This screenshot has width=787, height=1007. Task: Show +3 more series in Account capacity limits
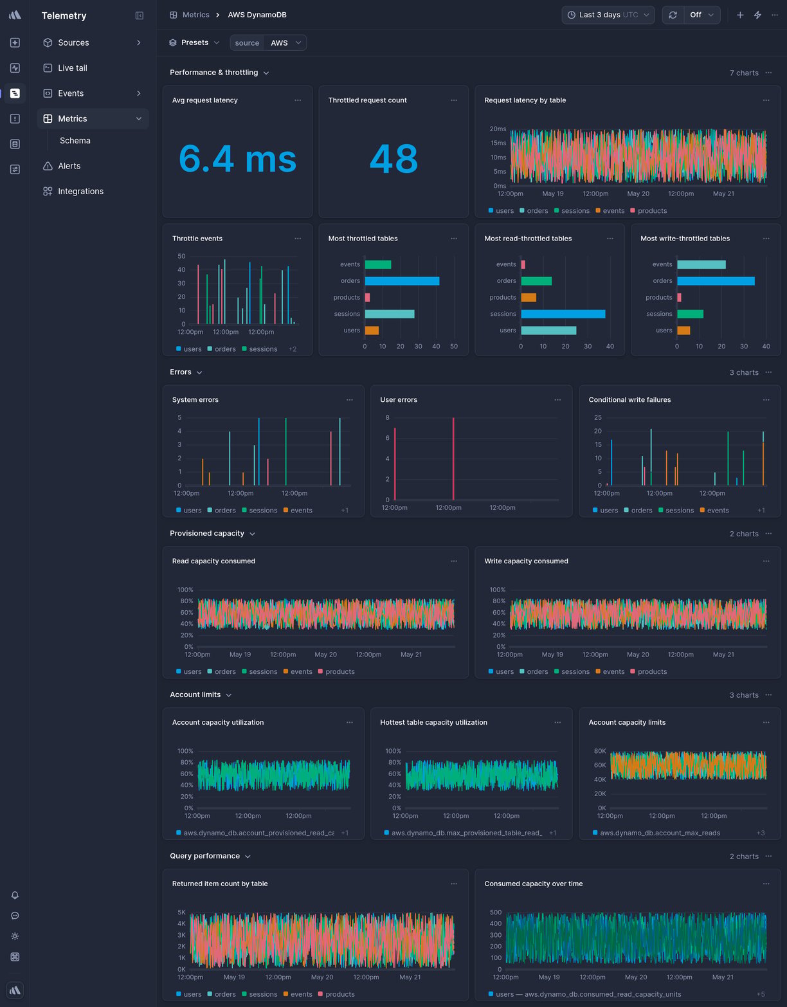click(x=761, y=833)
